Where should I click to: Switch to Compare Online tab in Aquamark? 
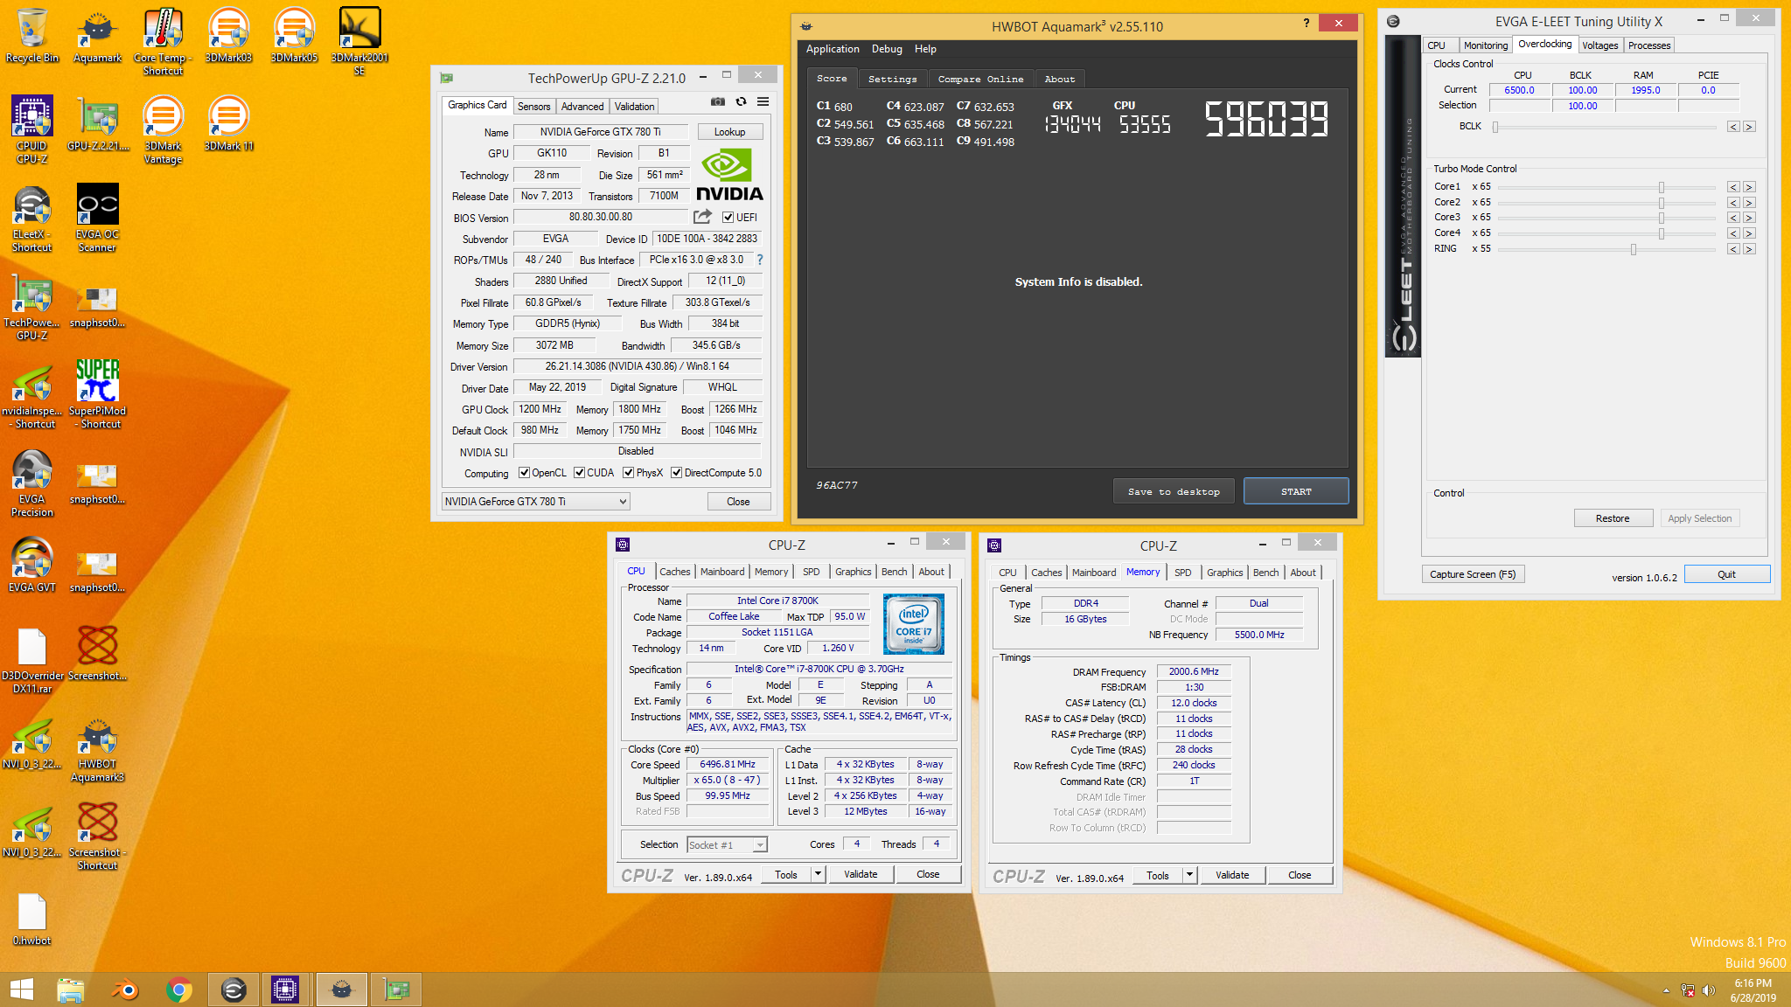(980, 79)
